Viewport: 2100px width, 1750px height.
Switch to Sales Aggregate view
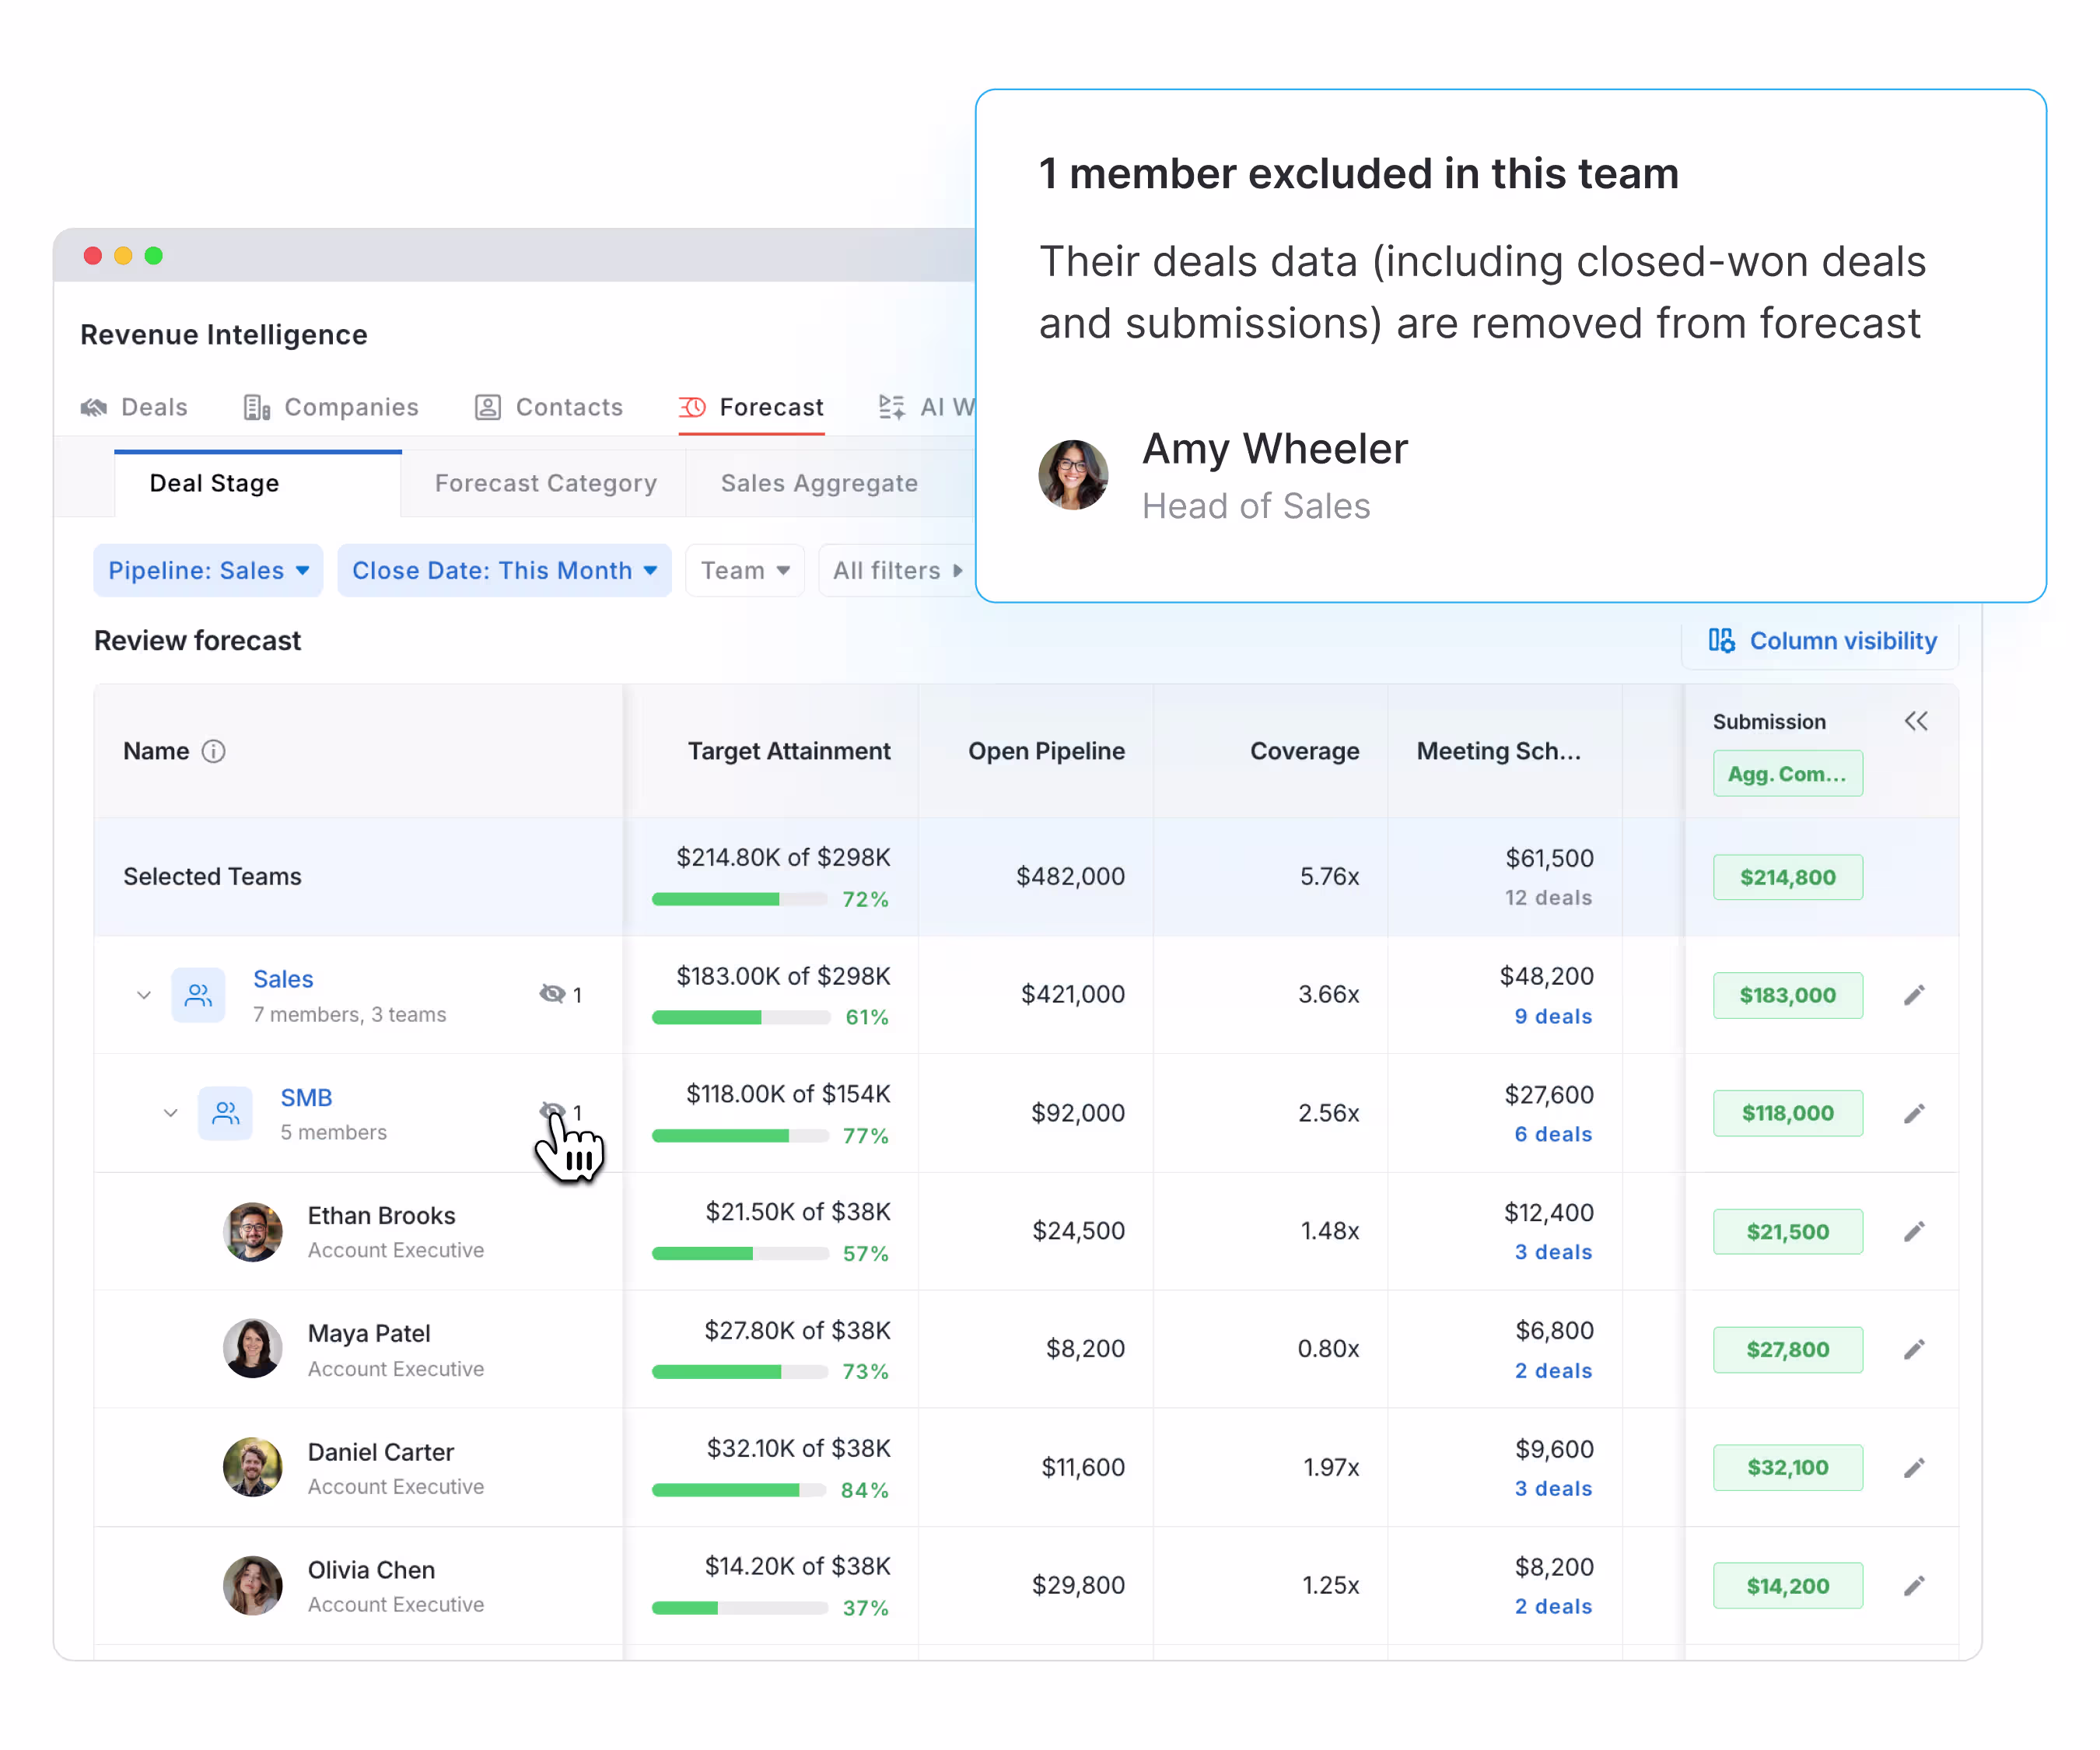click(819, 483)
